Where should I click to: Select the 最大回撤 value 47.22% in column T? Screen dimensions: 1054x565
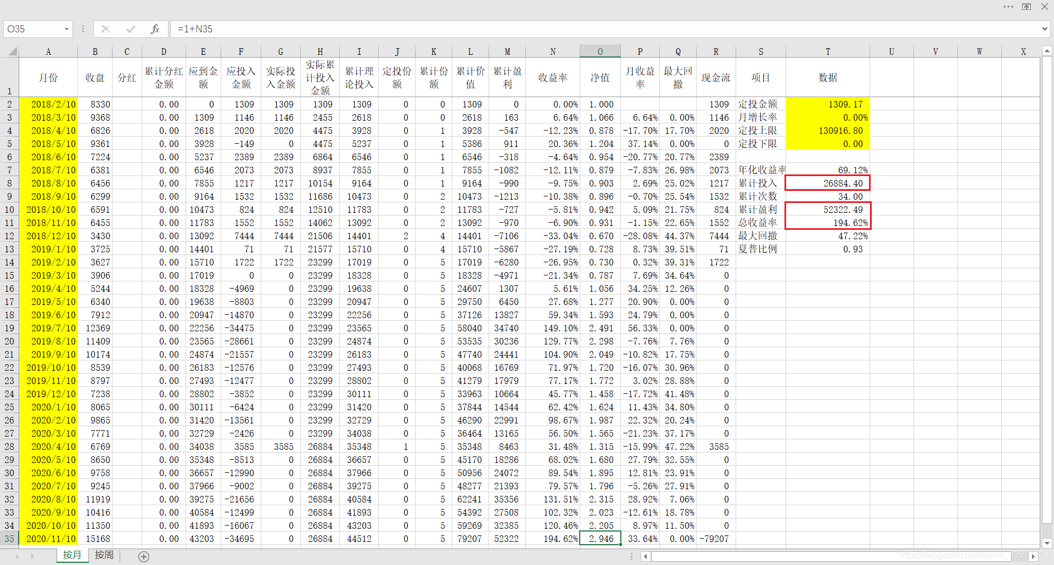point(828,236)
